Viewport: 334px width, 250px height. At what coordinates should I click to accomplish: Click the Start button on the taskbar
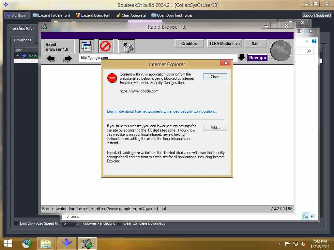click(8, 243)
